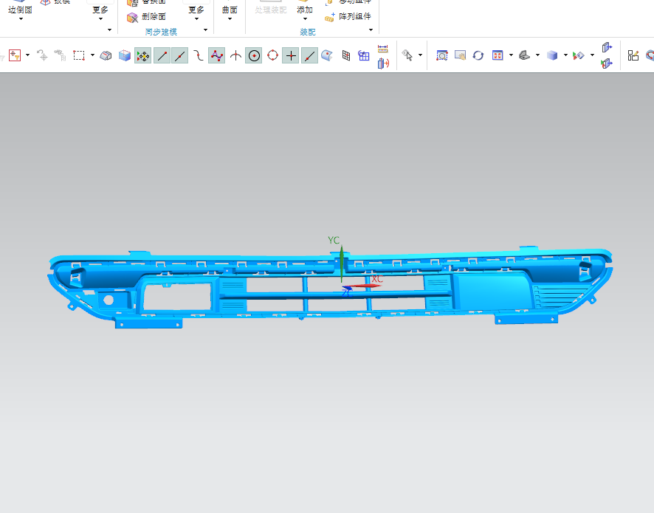The height and width of the screenshot is (513, 654).
Task: Activate the Zoom view tool
Action: pos(441,55)
